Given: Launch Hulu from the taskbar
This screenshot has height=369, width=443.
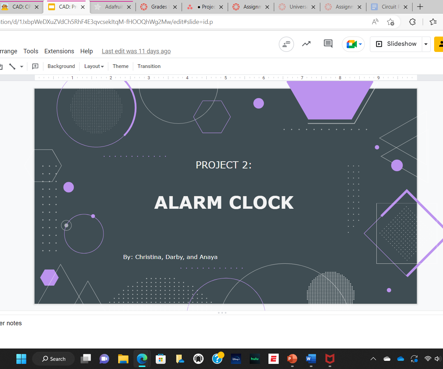Looking at the screenshot, I should 254,359.
